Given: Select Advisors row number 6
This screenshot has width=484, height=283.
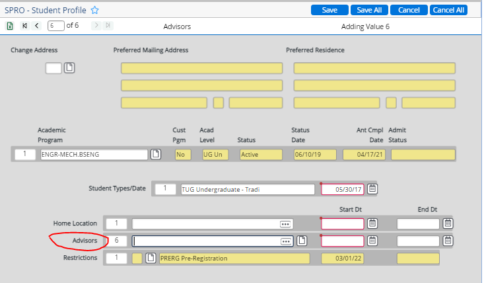Looking at the screenshot, I should tap(117, 241).
